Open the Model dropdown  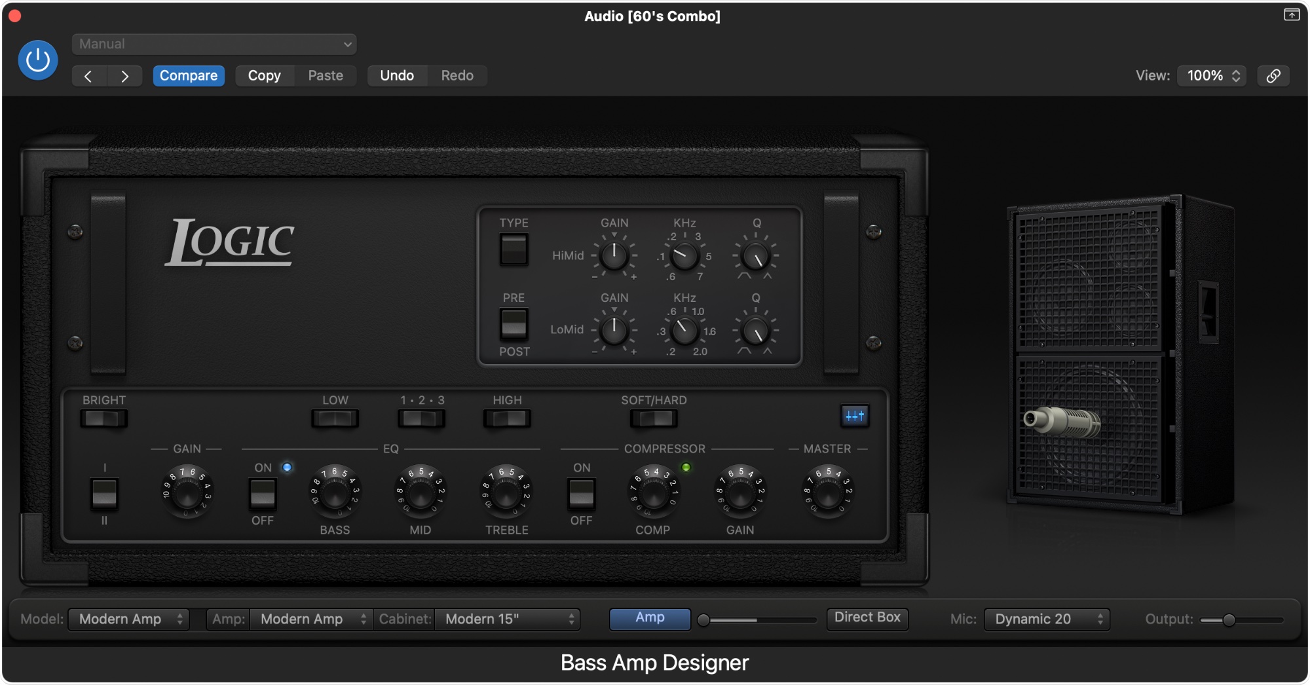click(129, 619)
